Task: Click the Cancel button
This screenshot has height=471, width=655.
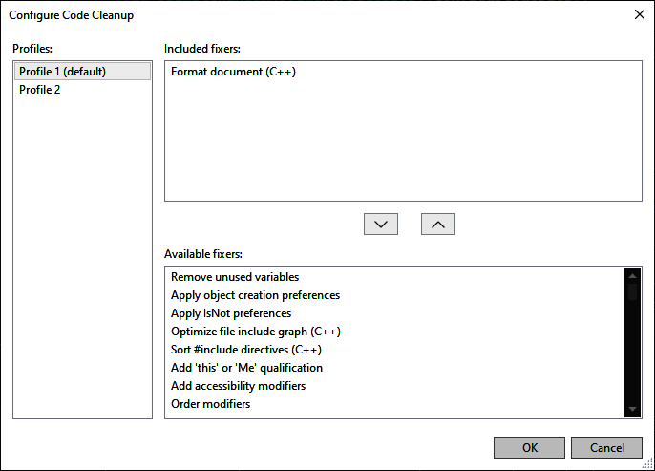Action: pos(606,448)
